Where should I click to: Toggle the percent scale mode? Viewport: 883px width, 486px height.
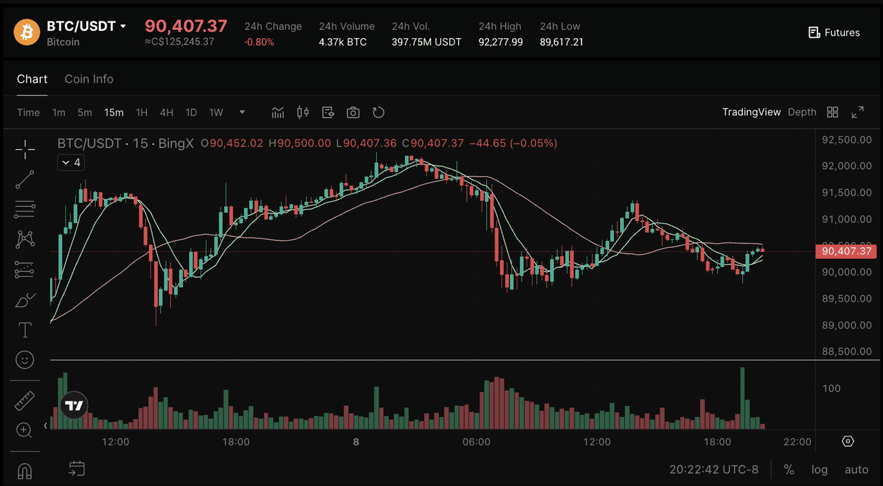(789, 469)
